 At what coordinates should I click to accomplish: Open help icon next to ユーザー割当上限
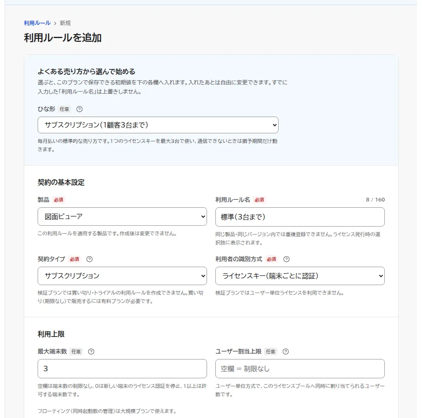pos(286,352)
